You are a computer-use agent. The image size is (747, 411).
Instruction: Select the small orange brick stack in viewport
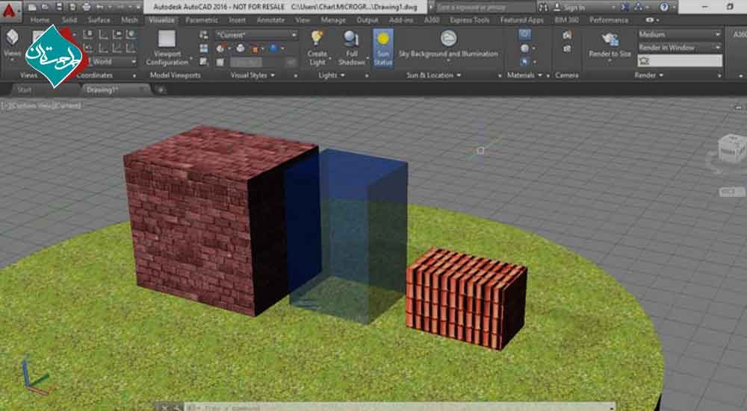tap(466, 298)
